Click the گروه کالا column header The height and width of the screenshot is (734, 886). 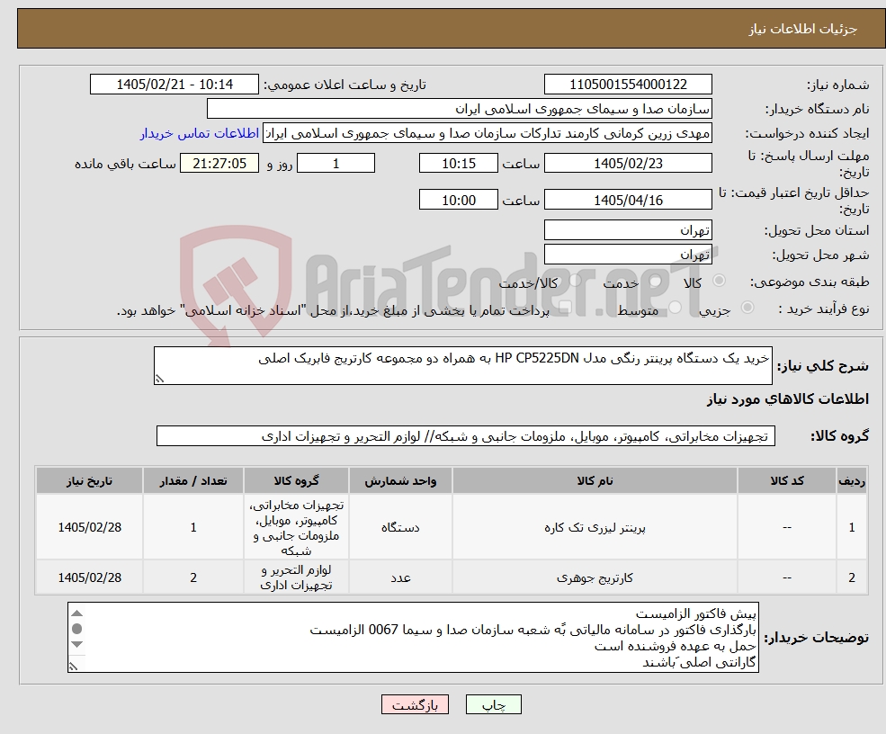click(x=296, y=481)
